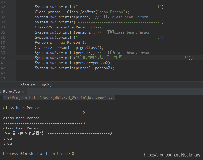The height and width of the screenshot is (160, 203).
Task: Place cursor on Class.forName("bean.Person") line
Action: tap(82, 12)
